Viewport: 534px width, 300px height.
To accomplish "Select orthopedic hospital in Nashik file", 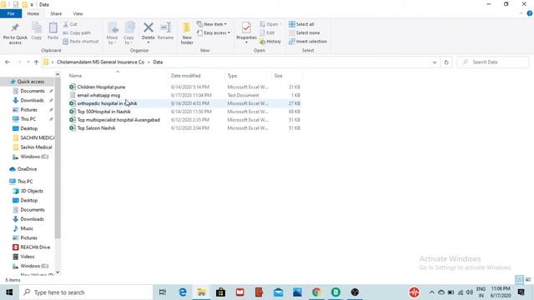I will click(107, 103).
